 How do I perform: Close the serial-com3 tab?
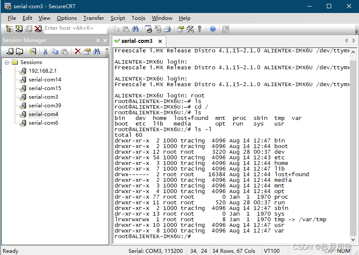click(x=160, y=41)
